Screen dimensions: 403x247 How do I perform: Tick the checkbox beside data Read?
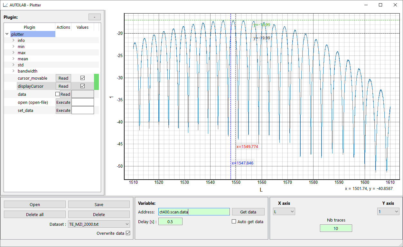pos(58,94)
